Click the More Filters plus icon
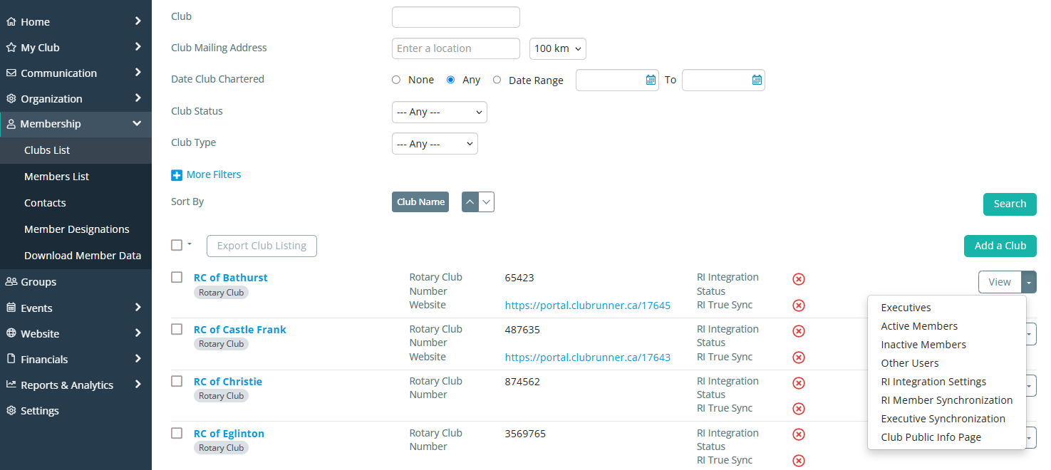 [177, 175]
